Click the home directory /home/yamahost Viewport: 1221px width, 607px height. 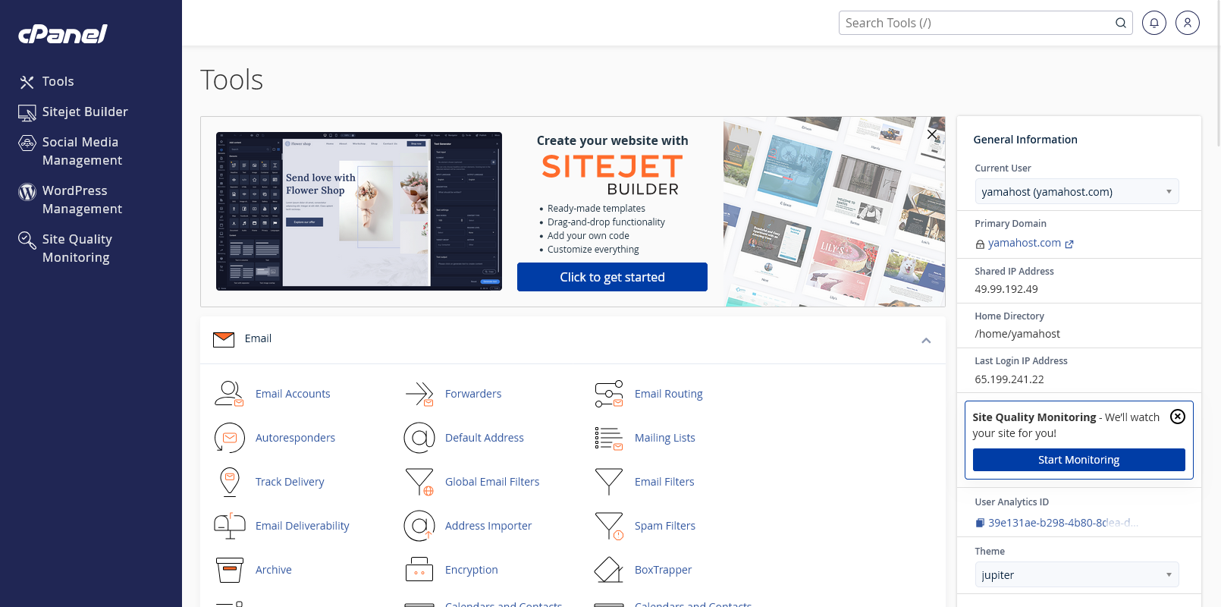click(x=1018, y=334)
